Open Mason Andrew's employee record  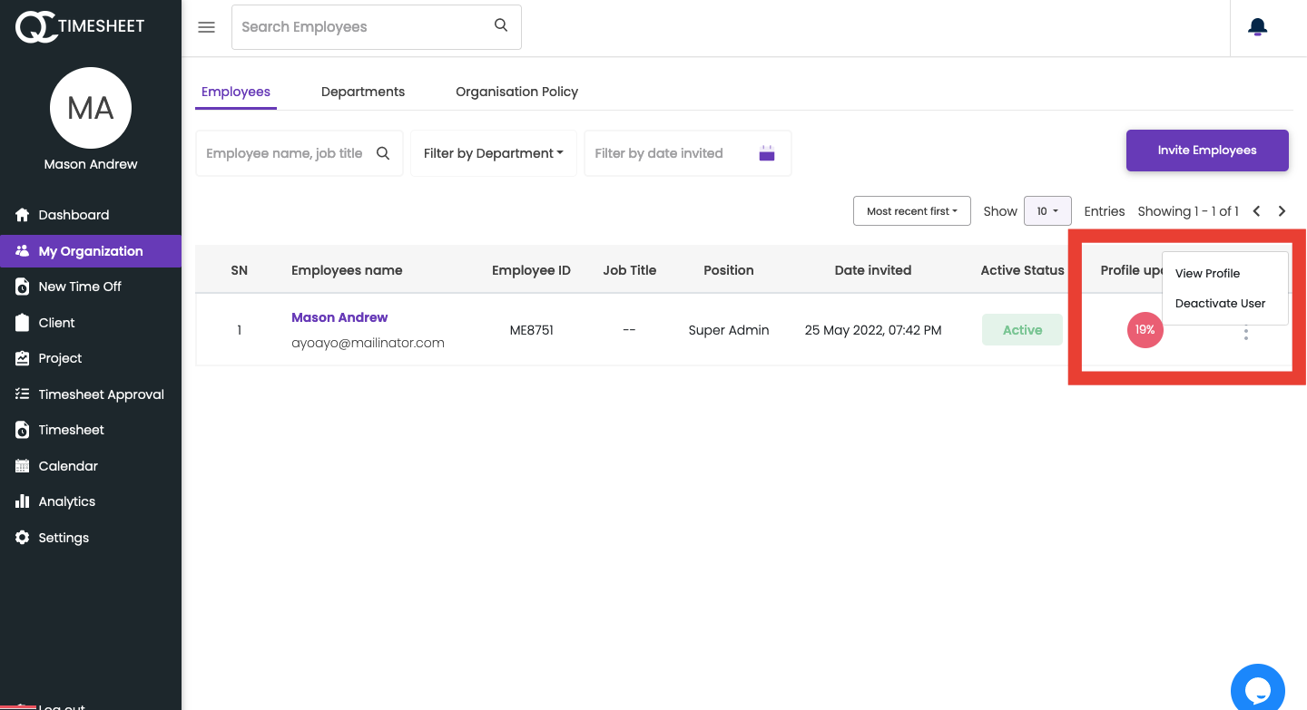pyautogui.click(x=339, y=316)
